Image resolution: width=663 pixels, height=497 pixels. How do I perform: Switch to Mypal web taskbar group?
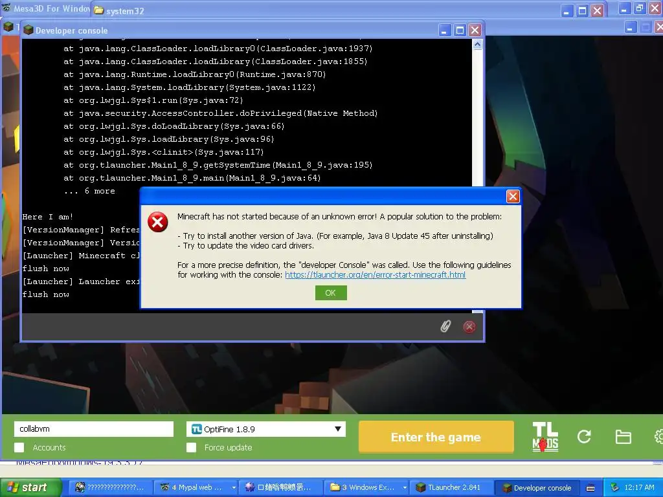pos(192,488)
